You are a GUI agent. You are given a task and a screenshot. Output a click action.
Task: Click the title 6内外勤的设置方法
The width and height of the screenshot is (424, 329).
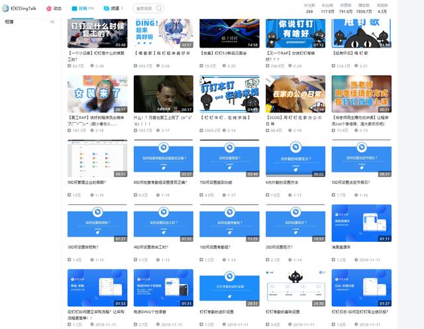tap(282, 182)
